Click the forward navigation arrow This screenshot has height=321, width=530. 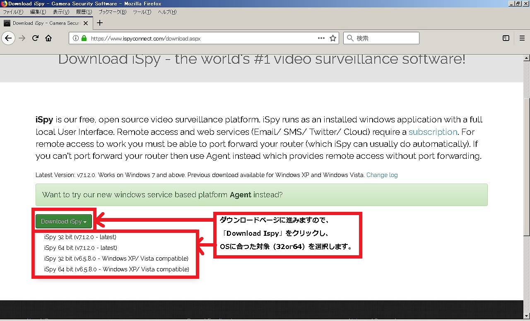(x=22, y=38)
